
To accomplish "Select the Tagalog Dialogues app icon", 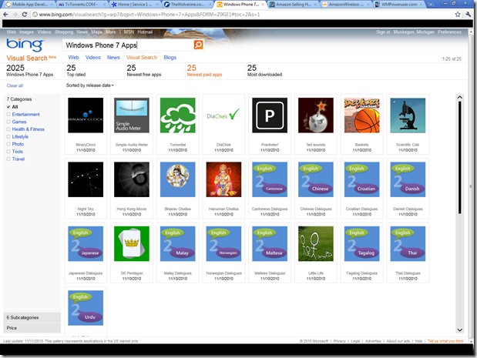I will pos(361,243).
